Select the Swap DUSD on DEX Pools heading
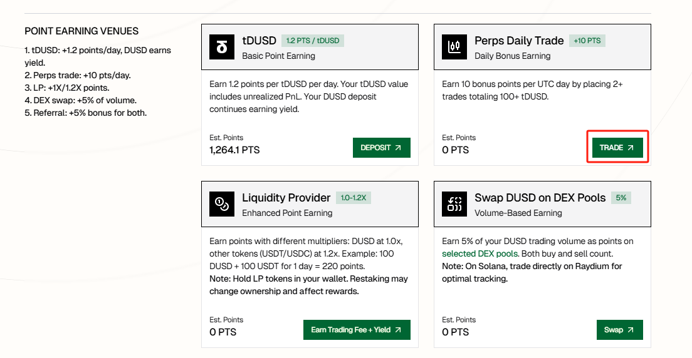The width and height of the screenshot is (692, 358). (x=540, y=198)
